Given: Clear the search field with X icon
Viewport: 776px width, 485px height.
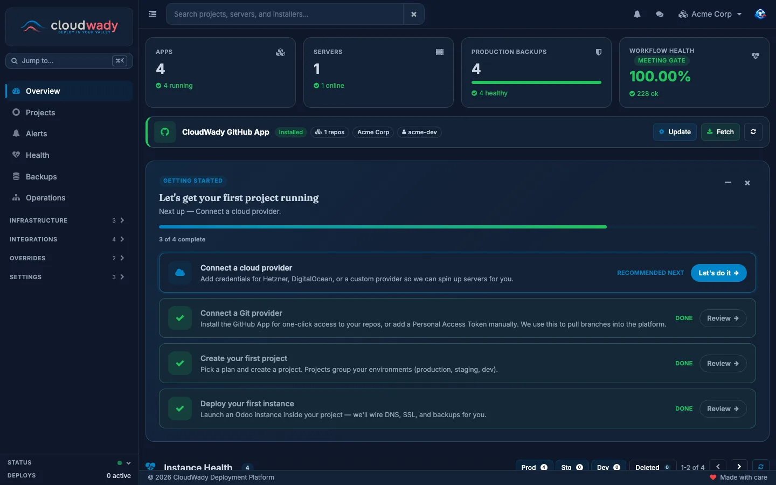Looking at the screenshot, I should [x=414, y=14].
